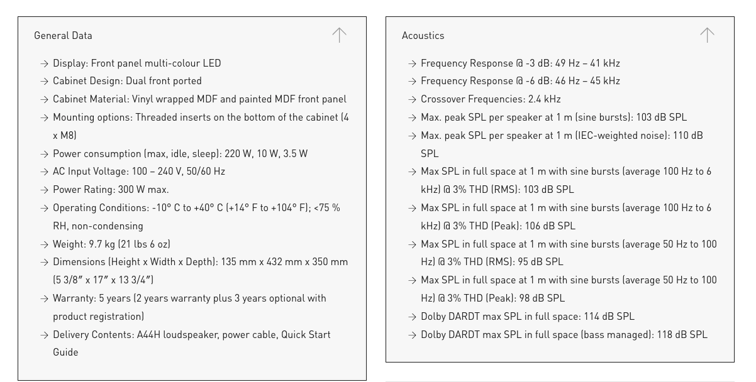
Task: Click arrow bullet beside Delivery Contents
Action: [44, 335]
